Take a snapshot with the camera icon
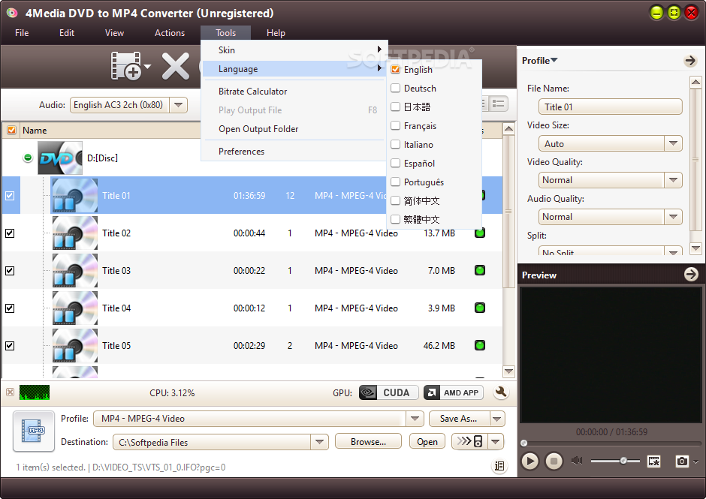Screen dimensions: 706x499 coord(682,461)
